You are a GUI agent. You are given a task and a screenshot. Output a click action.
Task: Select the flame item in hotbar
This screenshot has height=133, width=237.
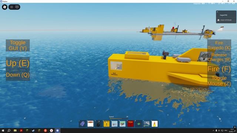pos(155,124)
